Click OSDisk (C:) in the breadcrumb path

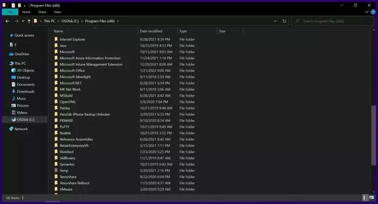[70, 21]
